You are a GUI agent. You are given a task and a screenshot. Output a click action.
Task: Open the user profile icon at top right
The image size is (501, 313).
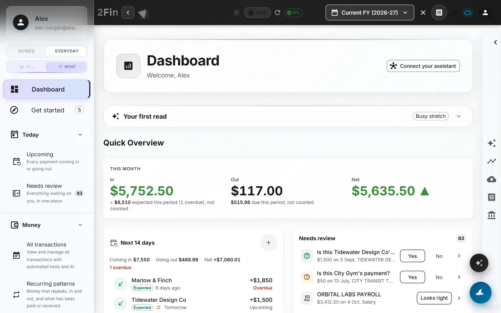tap(485, 13)
